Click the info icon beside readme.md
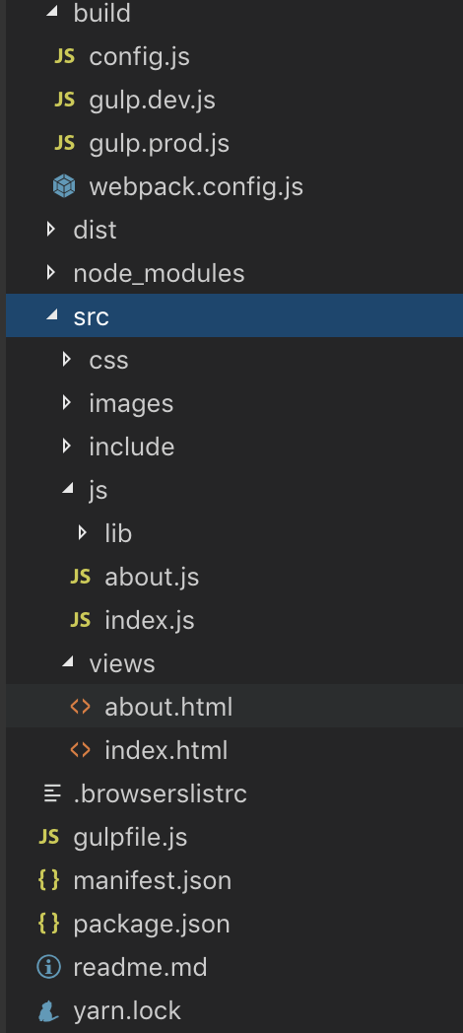Image resolution: width=463 pixels, height=1033 pixels. (x=48, y=967)
